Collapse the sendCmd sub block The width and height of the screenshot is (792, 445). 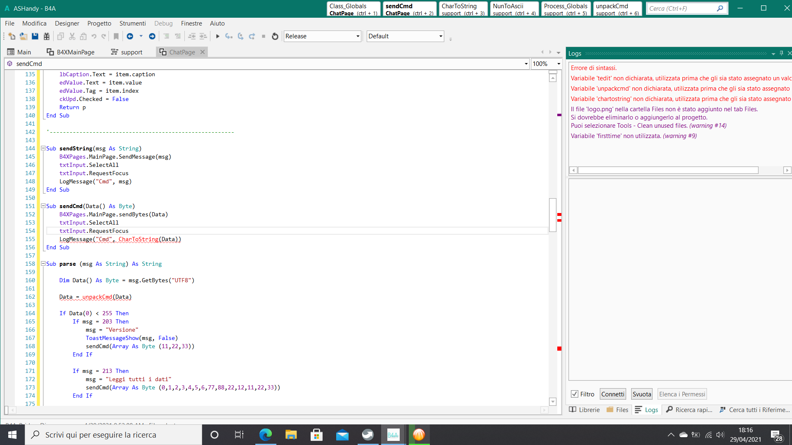point(43,206)
